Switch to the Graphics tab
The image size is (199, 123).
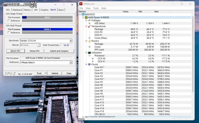coord(45,10)
